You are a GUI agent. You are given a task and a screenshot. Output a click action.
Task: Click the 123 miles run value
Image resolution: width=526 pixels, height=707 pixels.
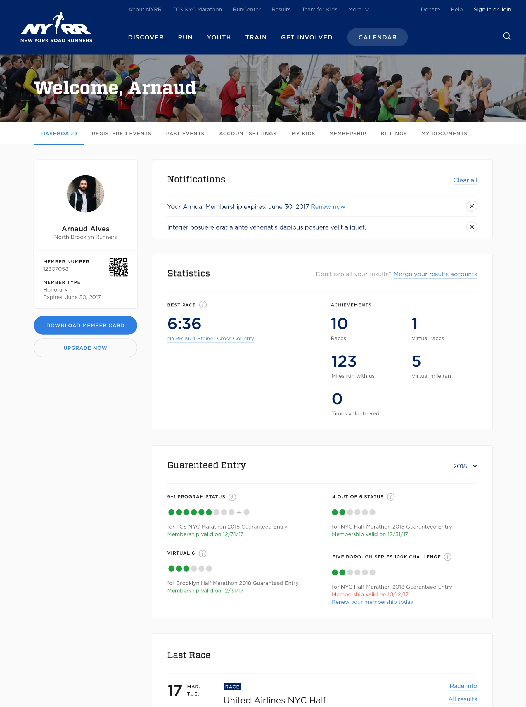pos(344,361)
